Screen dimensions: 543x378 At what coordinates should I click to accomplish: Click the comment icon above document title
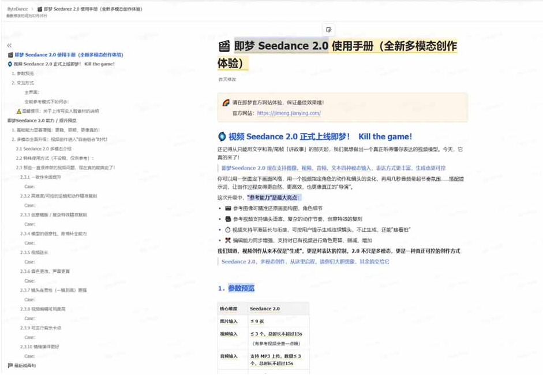pos(329,30)
